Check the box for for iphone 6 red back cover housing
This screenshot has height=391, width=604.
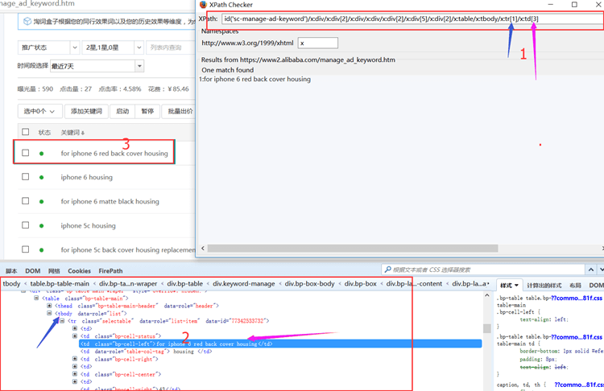click(26, 153)
